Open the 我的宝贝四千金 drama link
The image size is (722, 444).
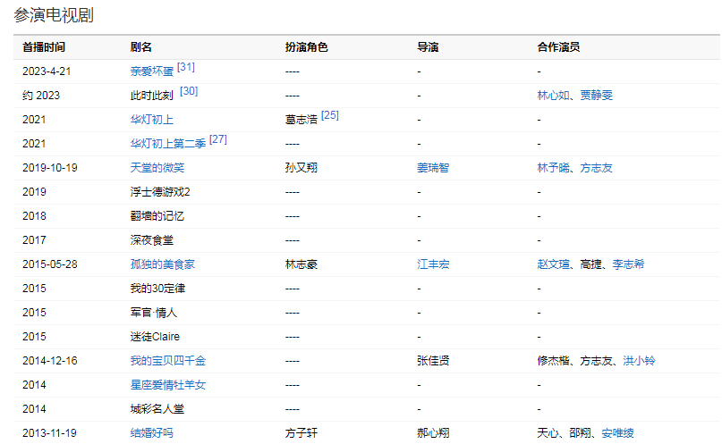168,361
